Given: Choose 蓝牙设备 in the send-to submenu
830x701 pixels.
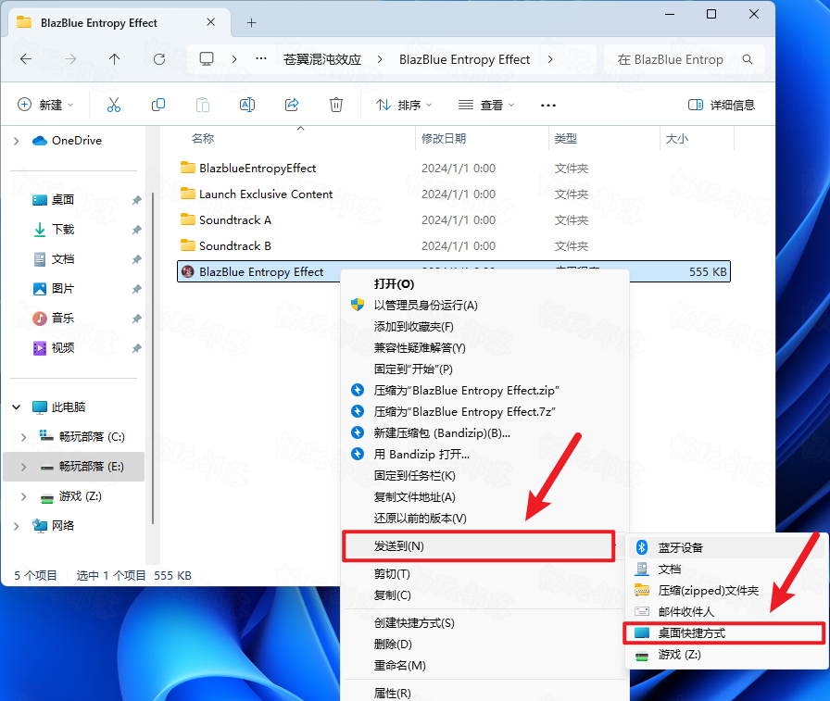Looking at the screenshot, I should (680, 547).
